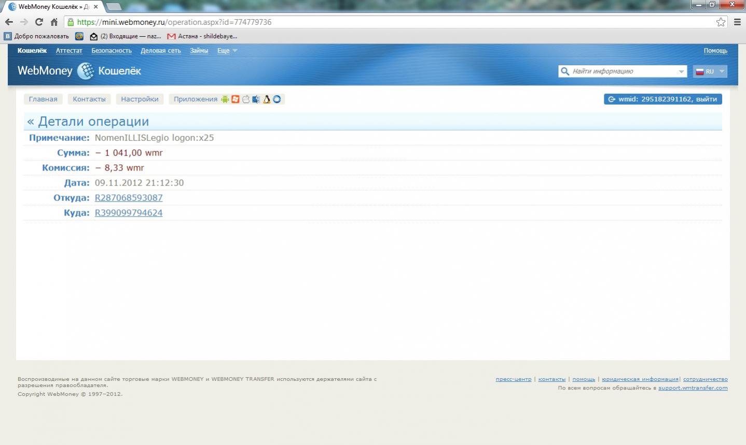Screen dimensions: 746x445
Task: Open the Контакты tab
Action: (x=89, y=99)
